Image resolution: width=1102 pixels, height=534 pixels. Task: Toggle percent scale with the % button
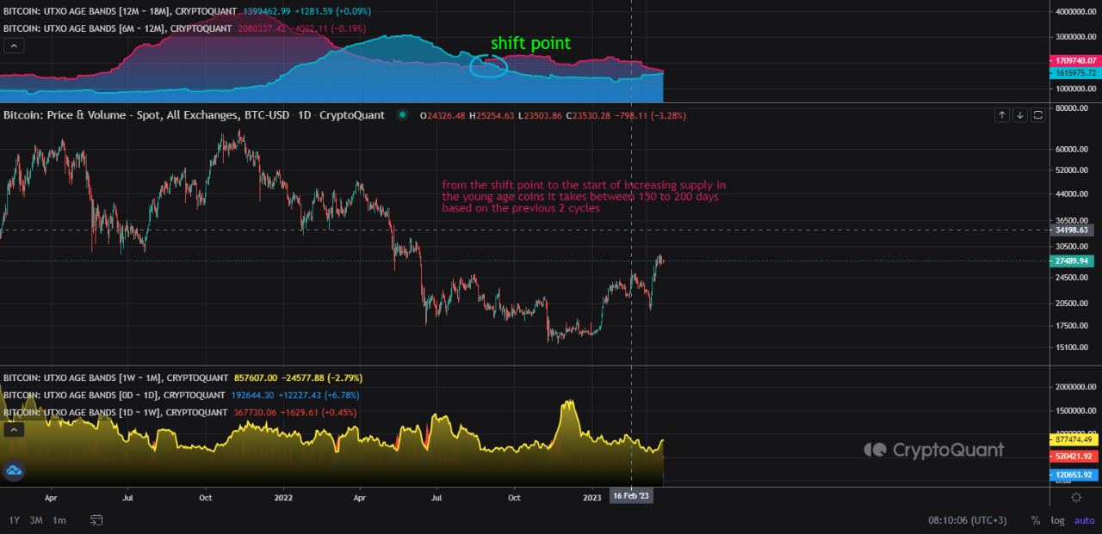pos(1035,520)
